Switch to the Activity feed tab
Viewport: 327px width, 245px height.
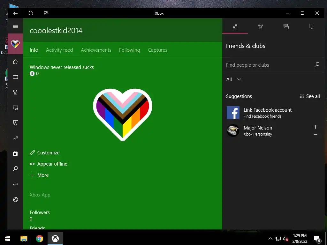(59, 50)
